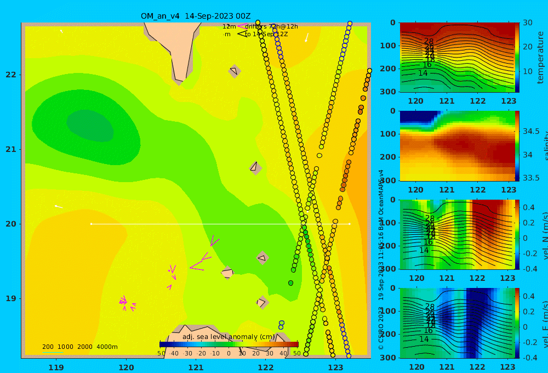Viewport: 548px width, 373px height.
Task: Click the 16 isotherm label in the temperature panel
Action: pyautogui.click(x=427, y=65)
